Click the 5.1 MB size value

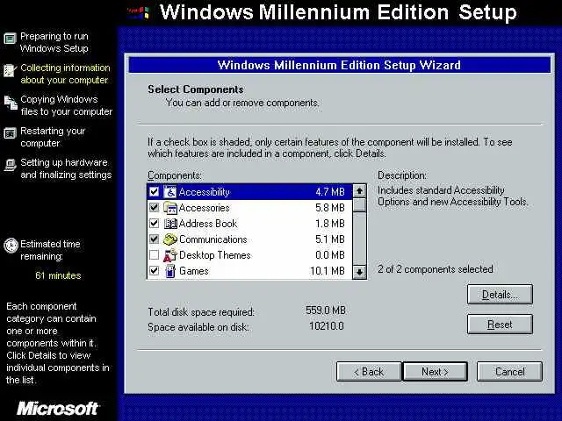330,239
